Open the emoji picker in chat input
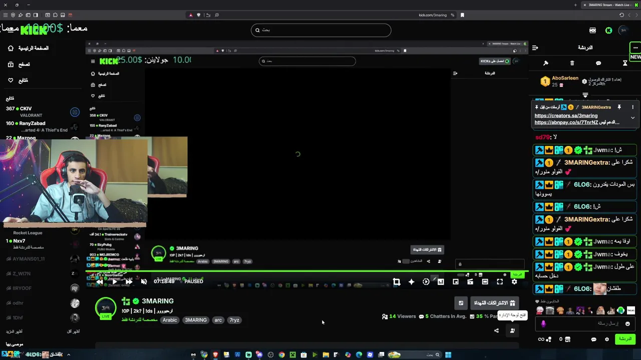Screen dimensions: 641x360 (627, 323)
